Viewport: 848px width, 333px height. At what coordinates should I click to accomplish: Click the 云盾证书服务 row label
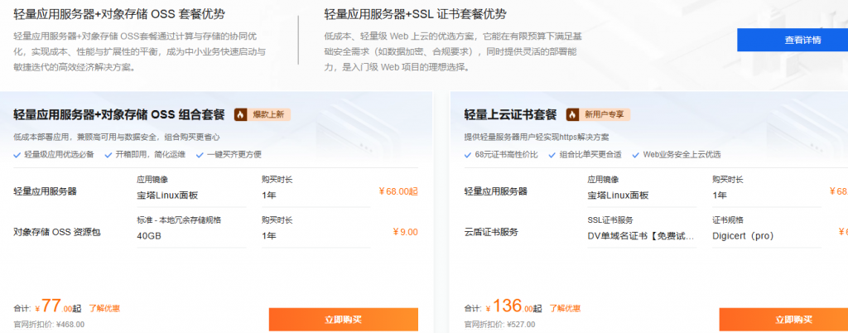point(491,233)
